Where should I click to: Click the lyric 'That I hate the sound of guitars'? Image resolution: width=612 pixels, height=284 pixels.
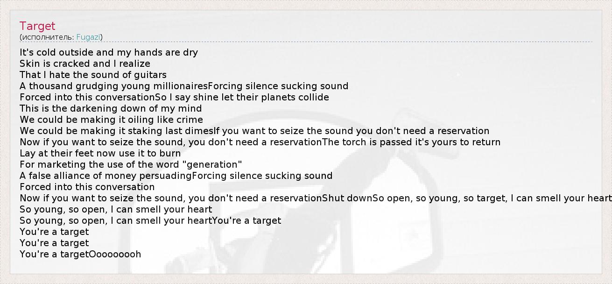pos(93,75)
